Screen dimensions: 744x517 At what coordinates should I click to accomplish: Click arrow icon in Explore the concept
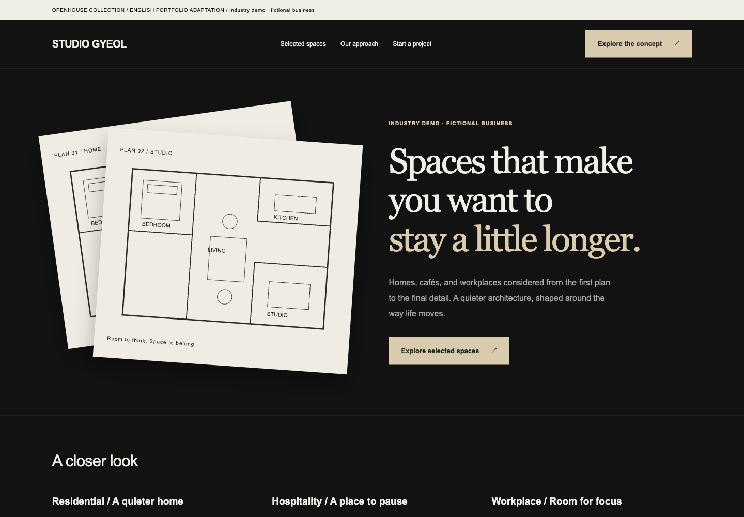[677, 43]
